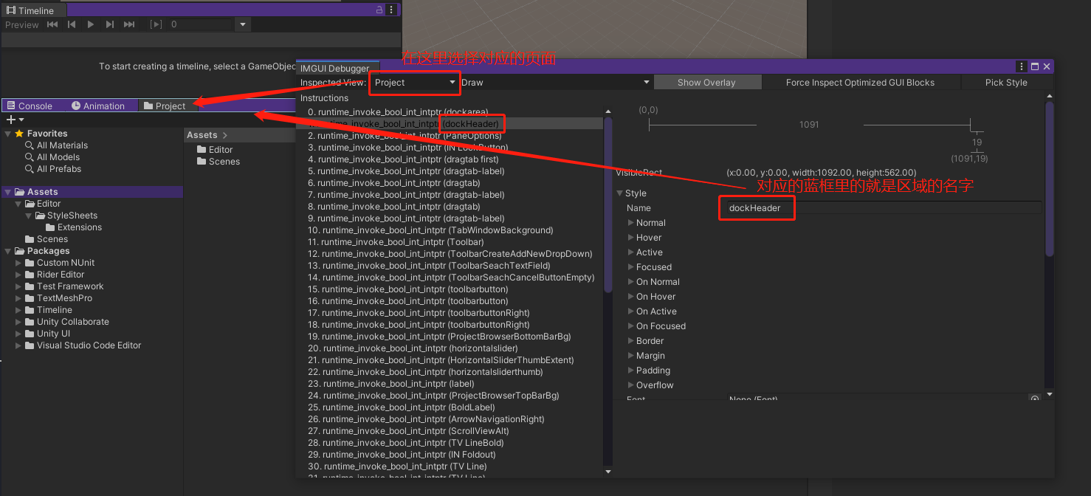
Task: Open the Timeline selector dropdown arrow
Action: pos(243,24)
